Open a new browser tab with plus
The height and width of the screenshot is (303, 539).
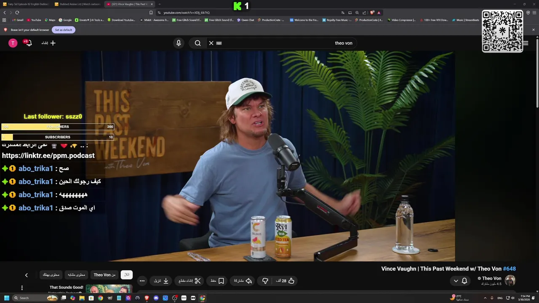click(x=159, y=4)
